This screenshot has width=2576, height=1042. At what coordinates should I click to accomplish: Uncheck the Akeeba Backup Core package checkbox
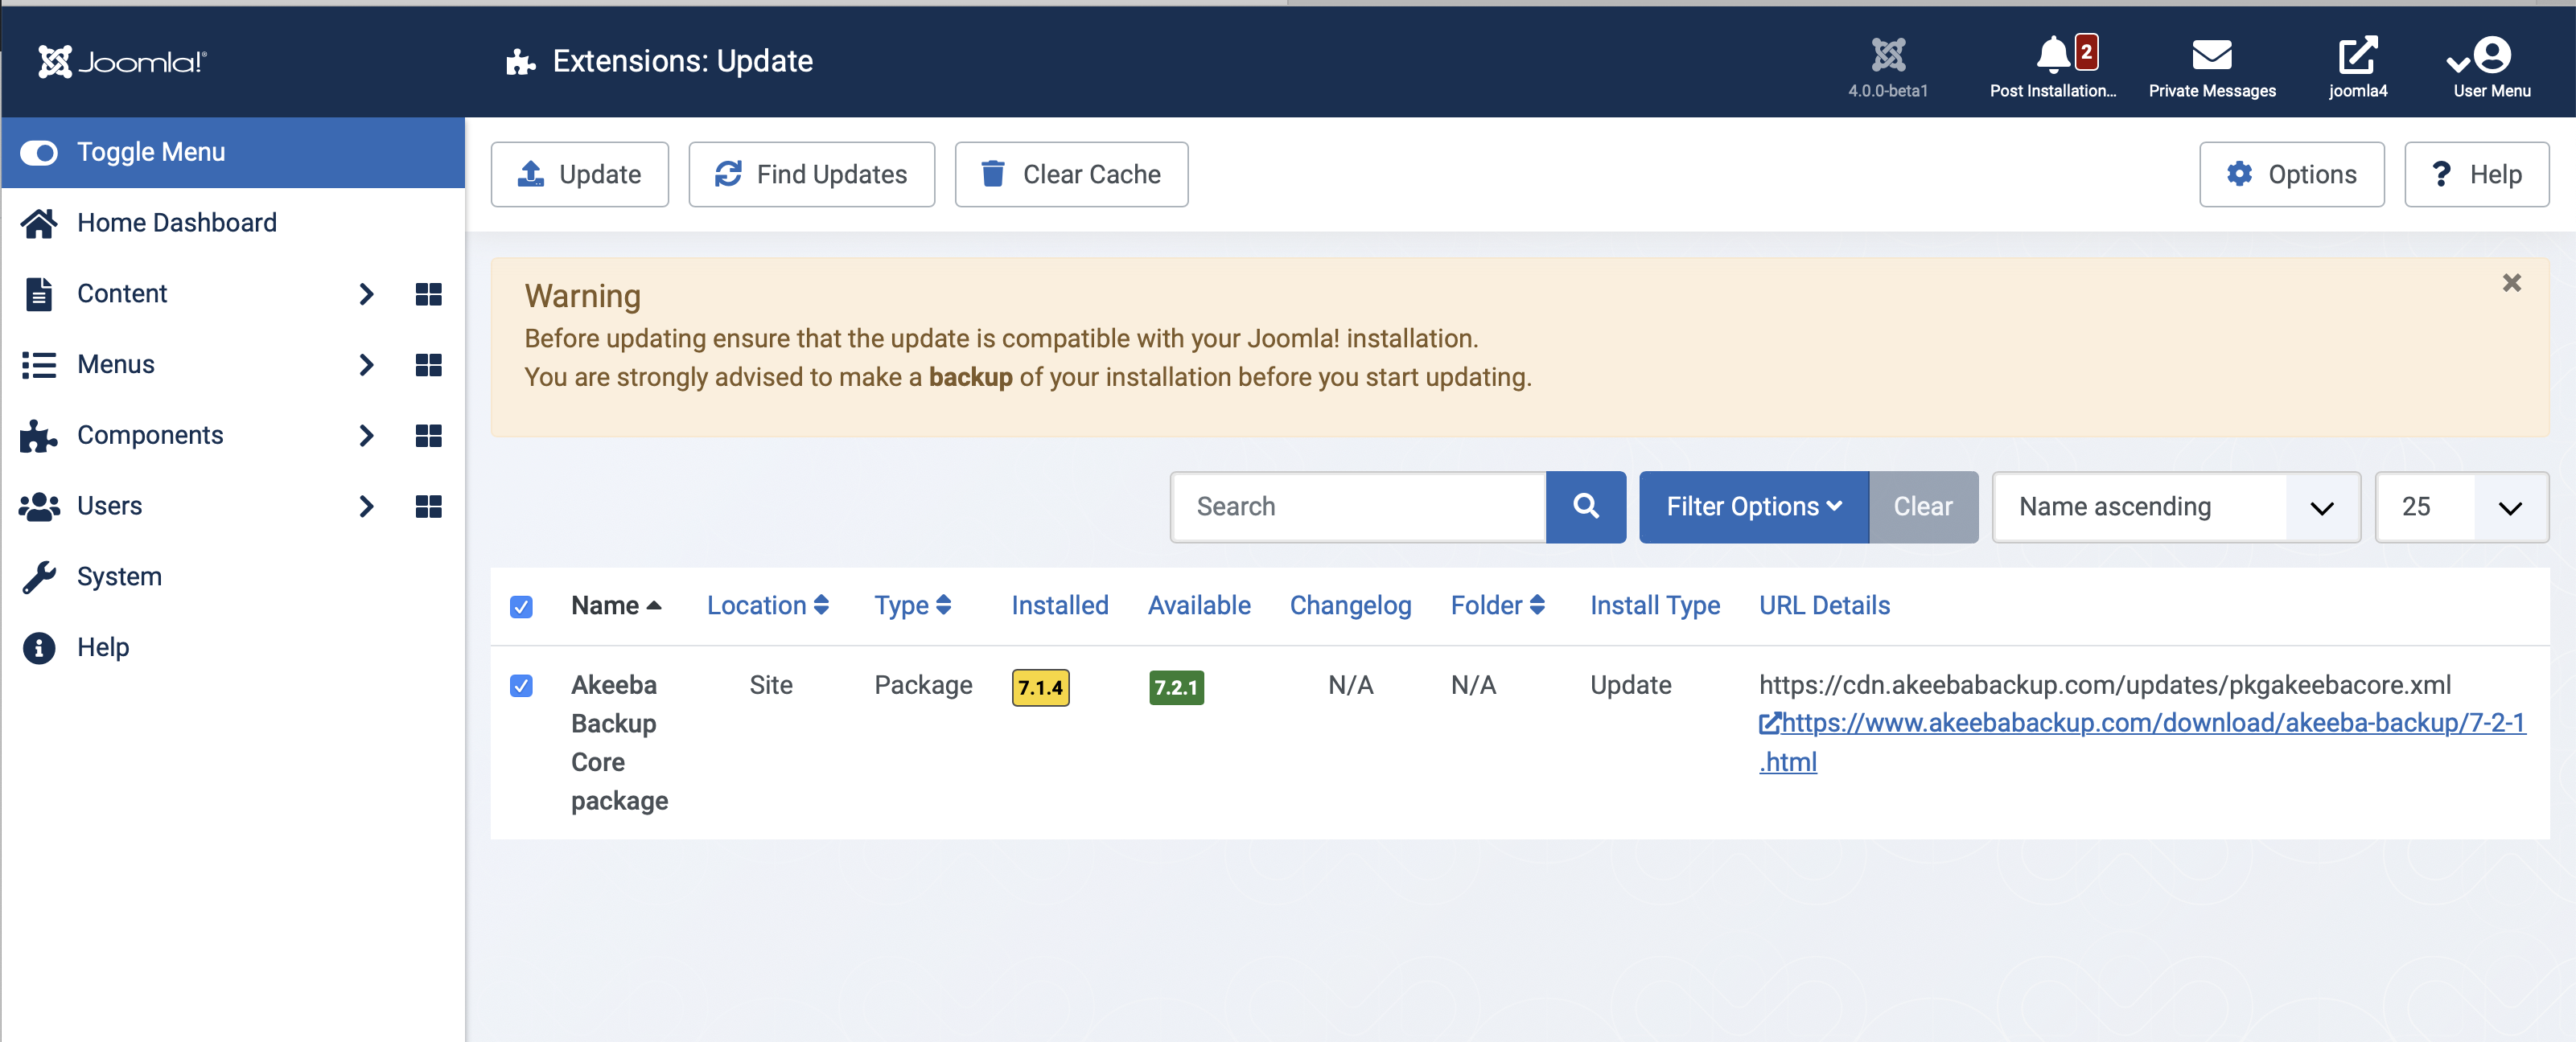pyautogui.click(x=521, y=685)
